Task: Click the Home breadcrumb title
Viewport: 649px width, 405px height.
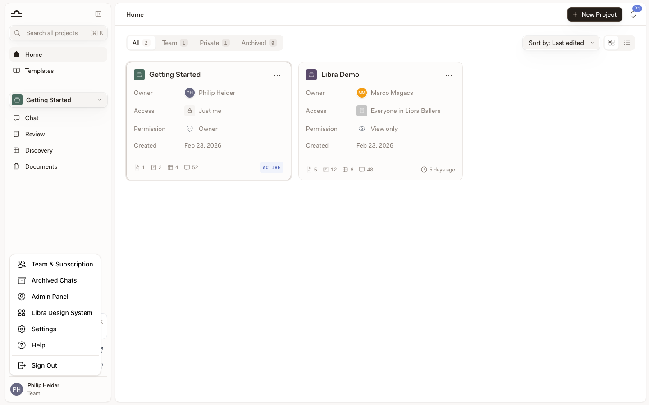Action: point(135,14)
